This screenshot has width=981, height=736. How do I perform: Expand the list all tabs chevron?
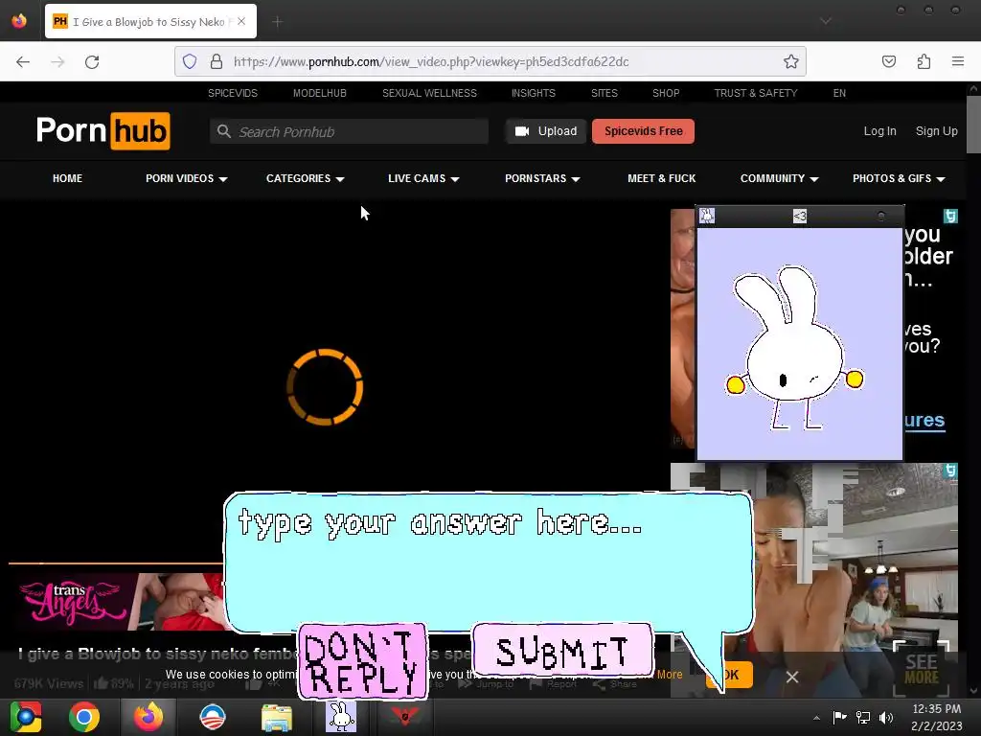(x=826, y=21)
